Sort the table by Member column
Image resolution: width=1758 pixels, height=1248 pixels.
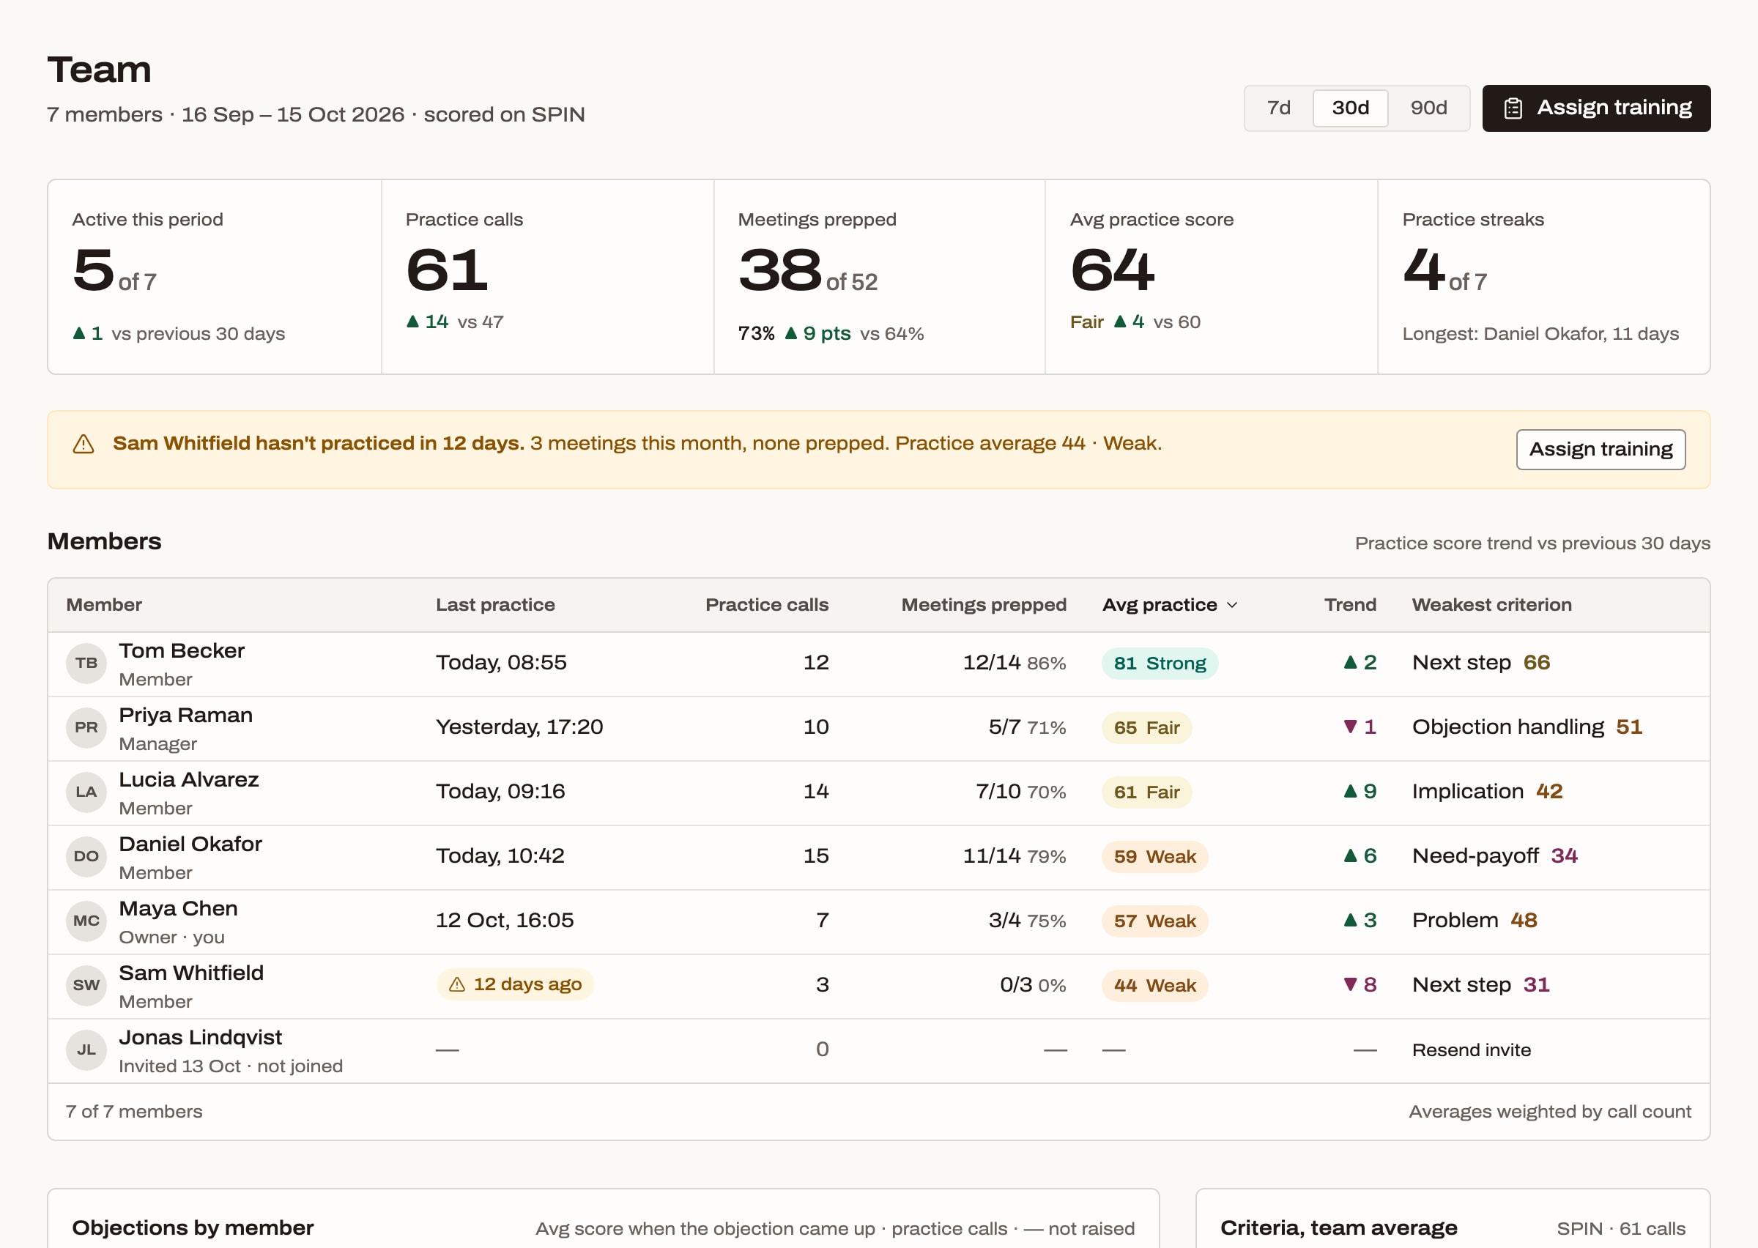pyautogui.click(x=104, y=606)
